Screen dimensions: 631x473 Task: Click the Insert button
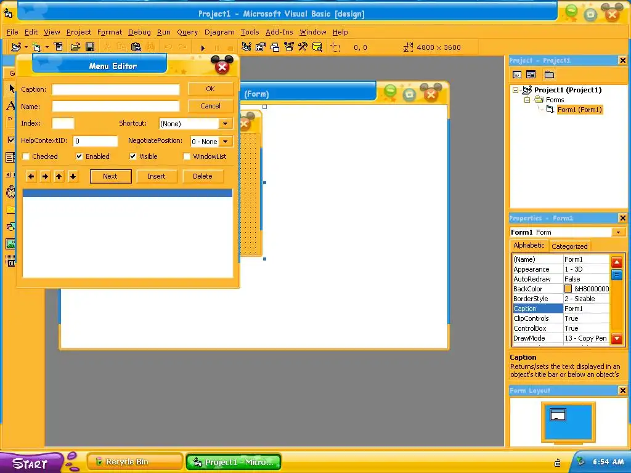click(157, 176)
